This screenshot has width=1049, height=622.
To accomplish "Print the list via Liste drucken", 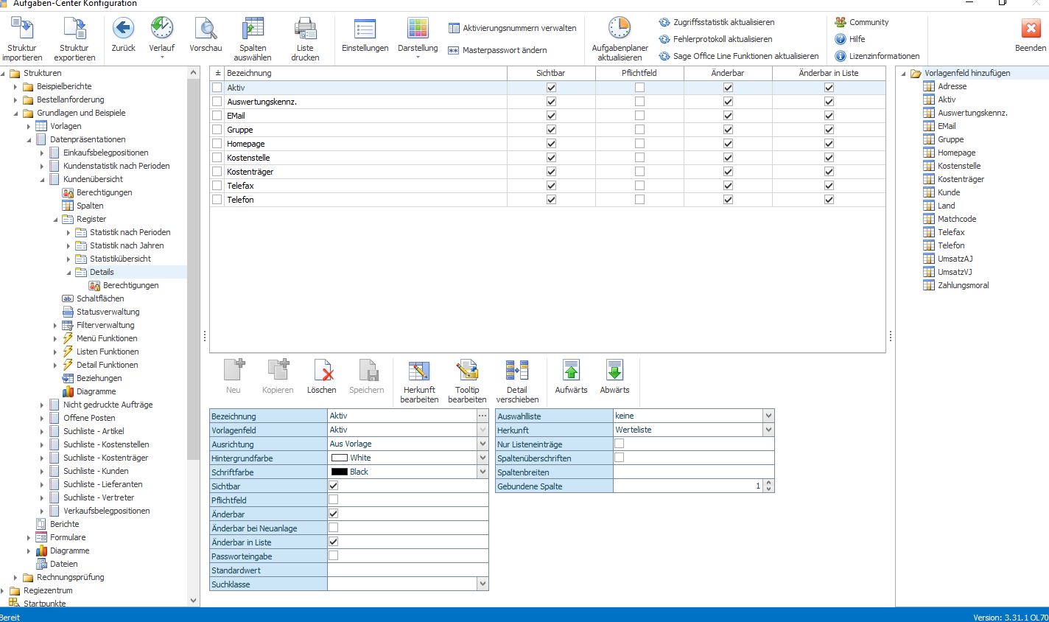I will coord(305,28).
